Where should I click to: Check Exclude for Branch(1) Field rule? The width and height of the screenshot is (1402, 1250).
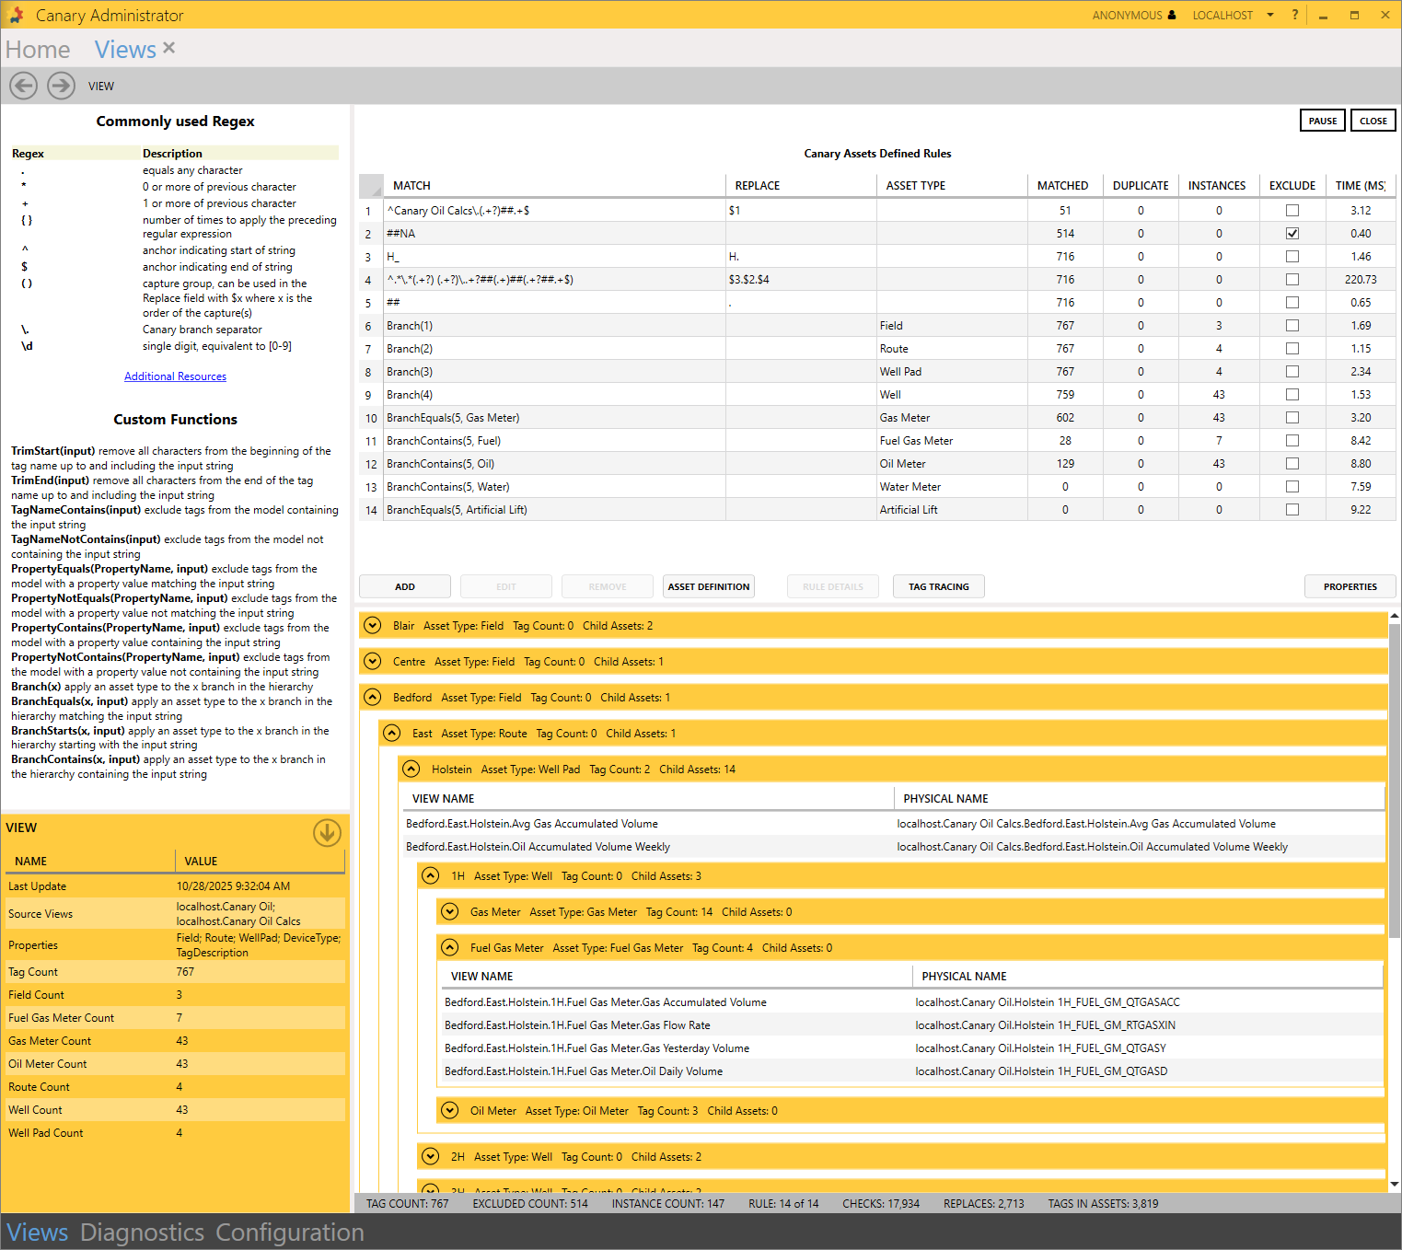[1292, 326]
